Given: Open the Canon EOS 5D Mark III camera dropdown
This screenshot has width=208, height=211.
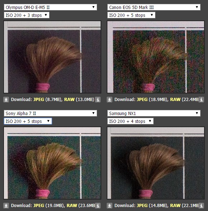Looking at the screenshot, I should pos(154,7).
